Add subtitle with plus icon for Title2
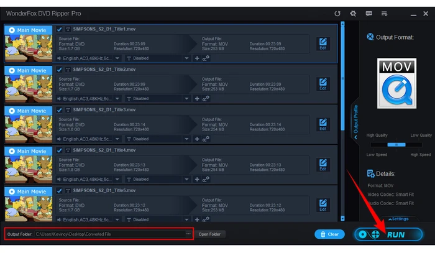This screenshot has width=435, height=253. click(197, 98)
